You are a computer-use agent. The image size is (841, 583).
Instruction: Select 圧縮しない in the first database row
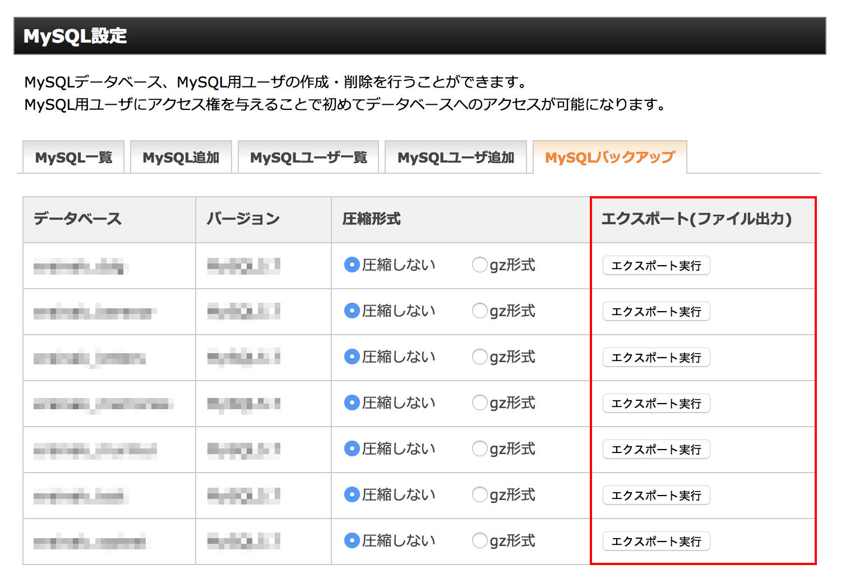click(352, 265)
